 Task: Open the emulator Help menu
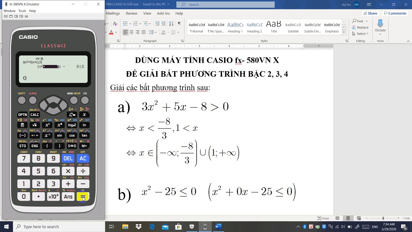(x=32, y=11)
